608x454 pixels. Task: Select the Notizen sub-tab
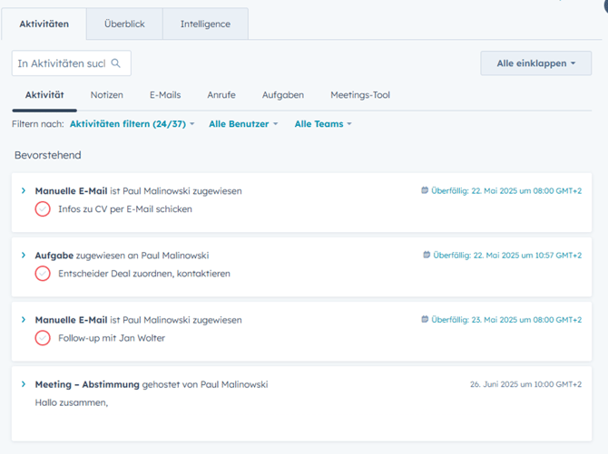(107, 95)
